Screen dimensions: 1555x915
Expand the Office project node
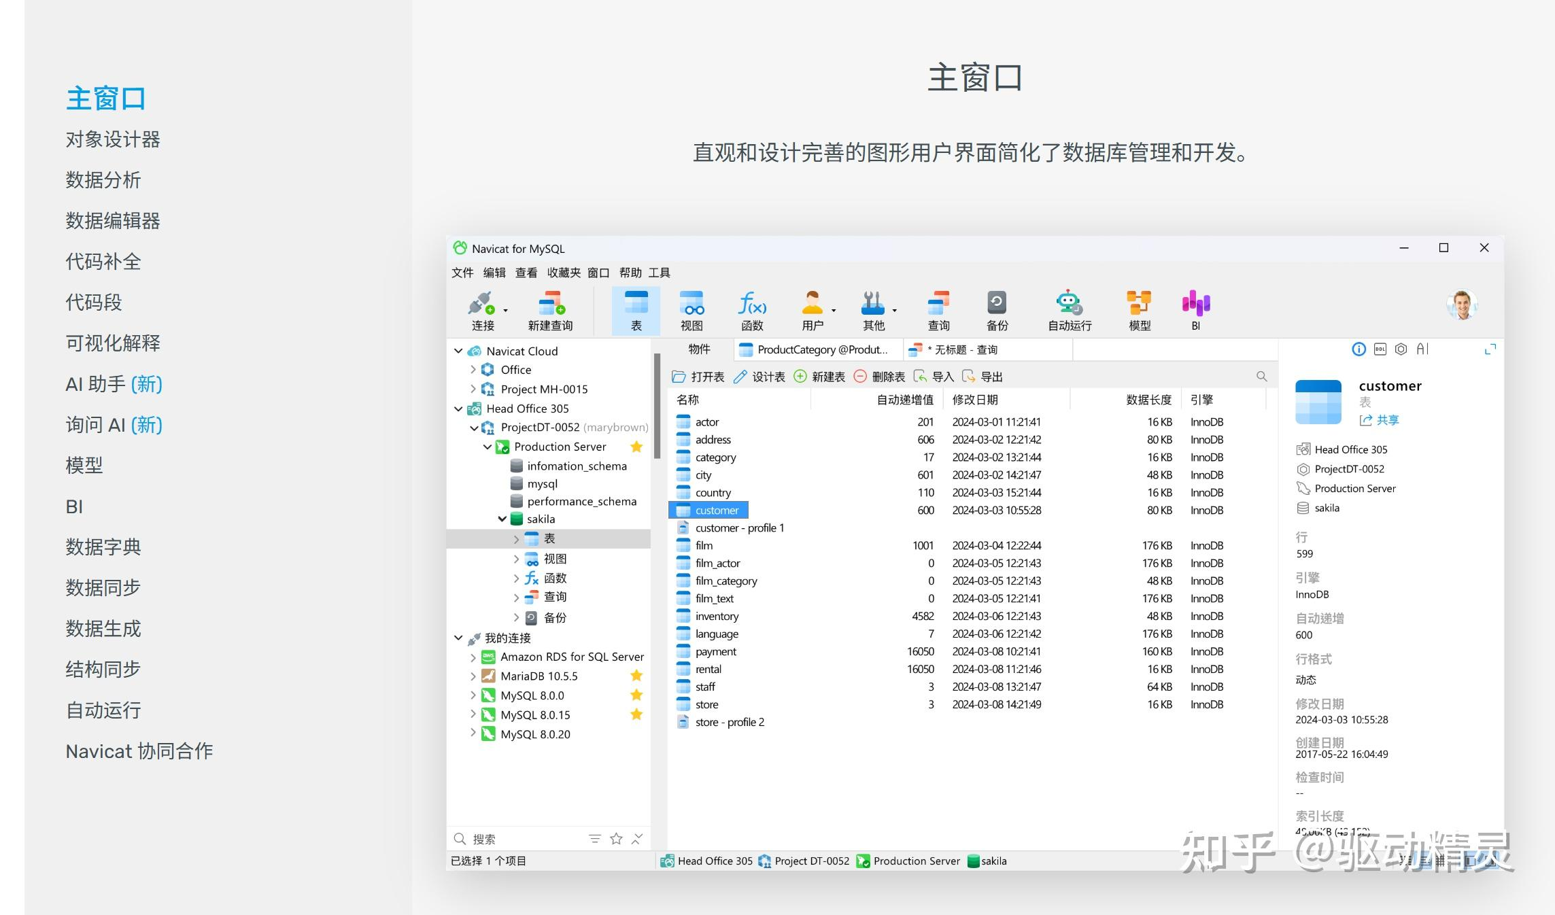coord(473,370)
